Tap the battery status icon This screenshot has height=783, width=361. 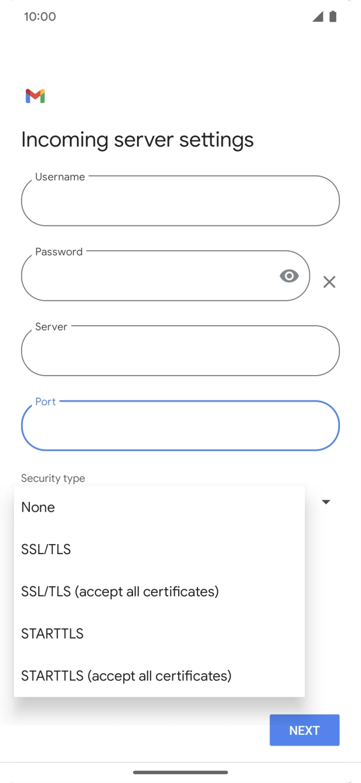coord(333,16)
